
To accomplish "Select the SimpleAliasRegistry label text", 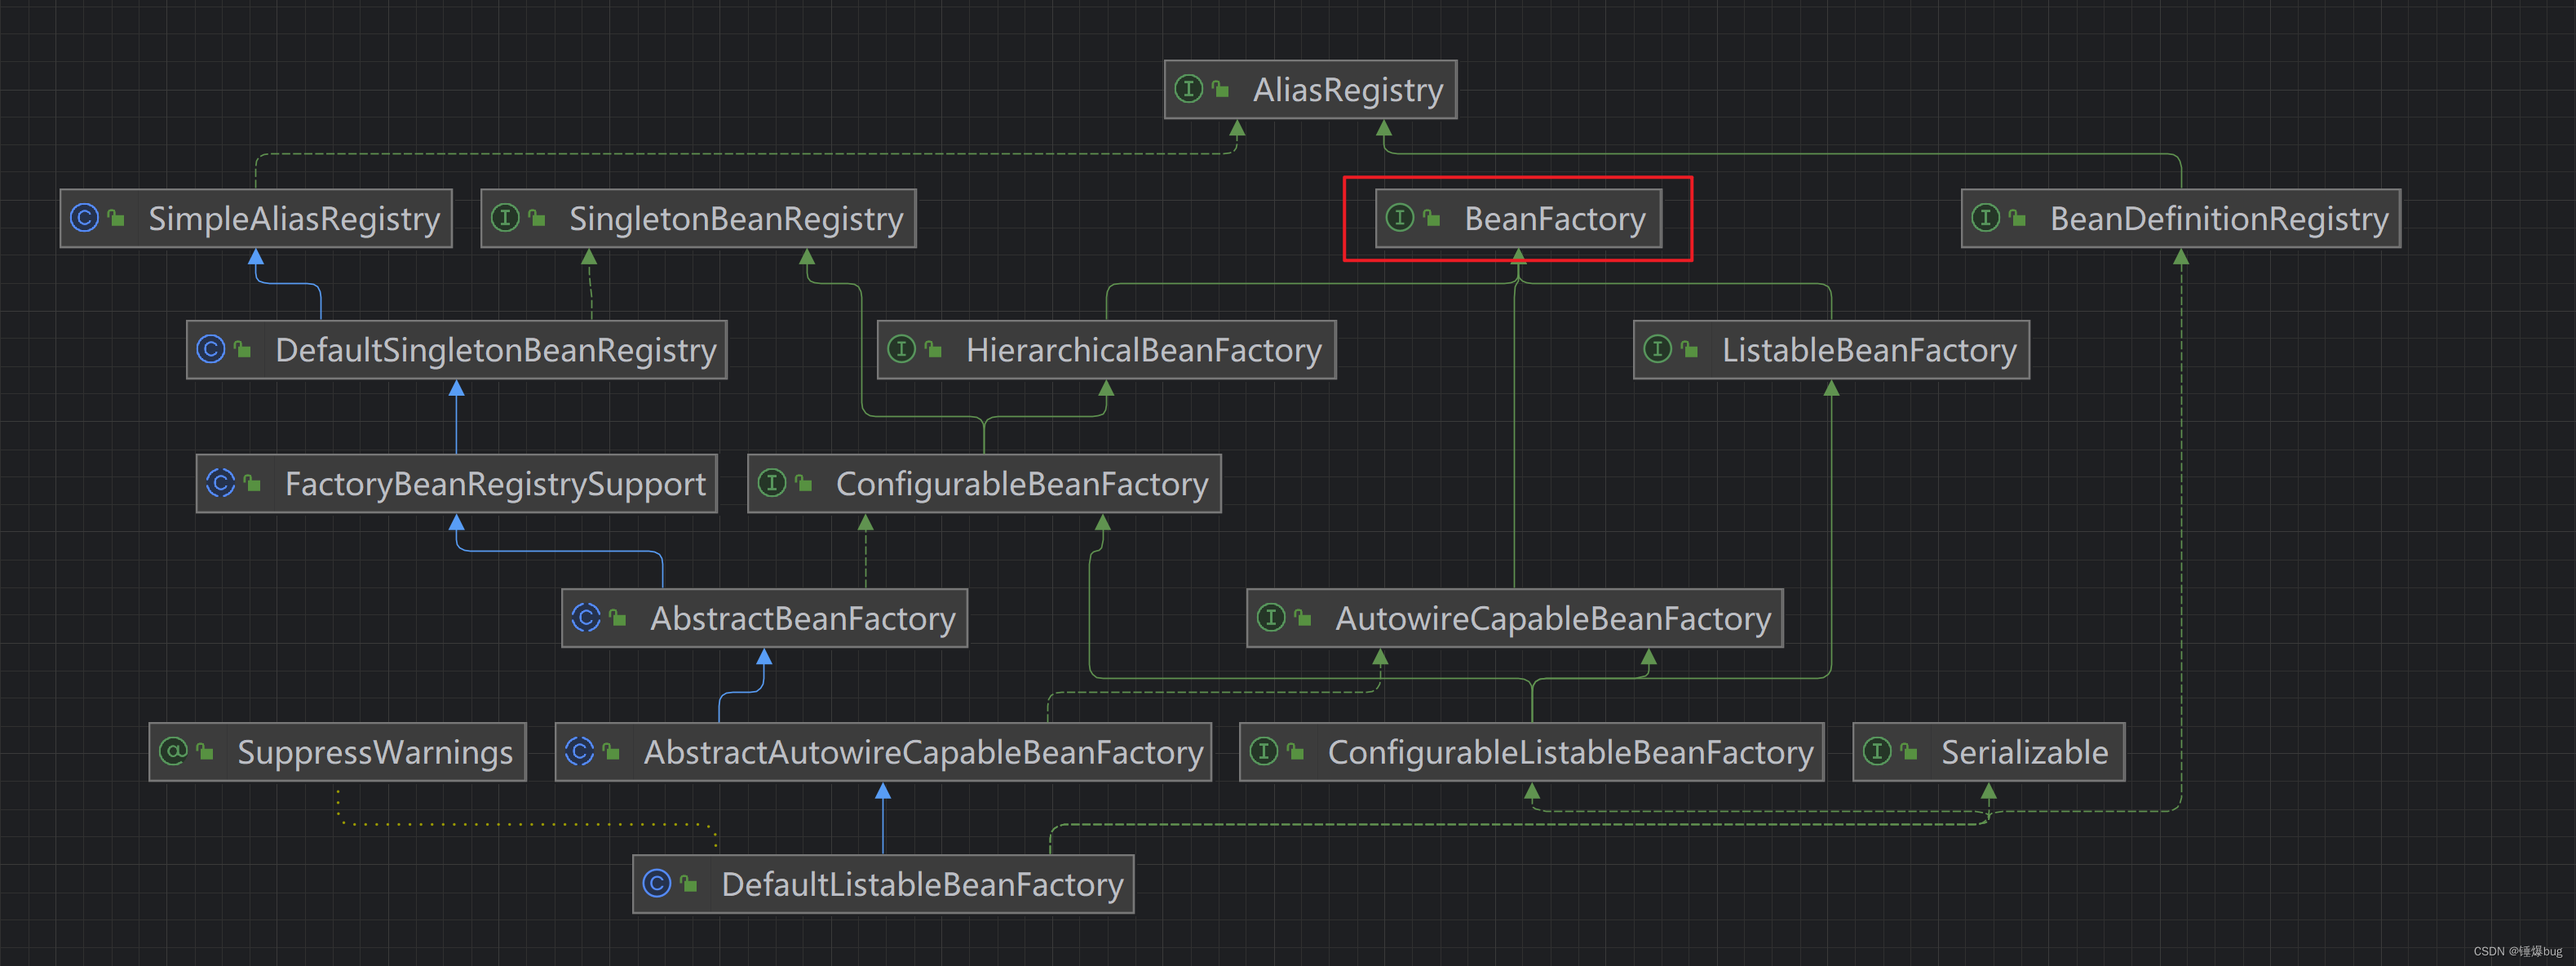I will coord(294,219).
